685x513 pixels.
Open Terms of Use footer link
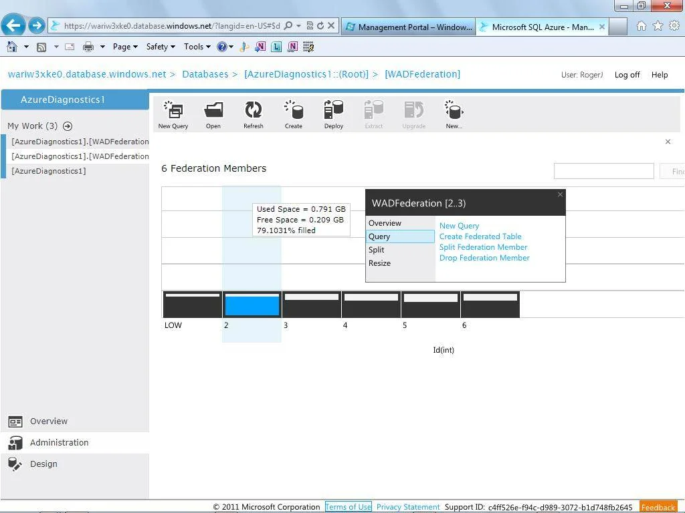pos(348,507)
